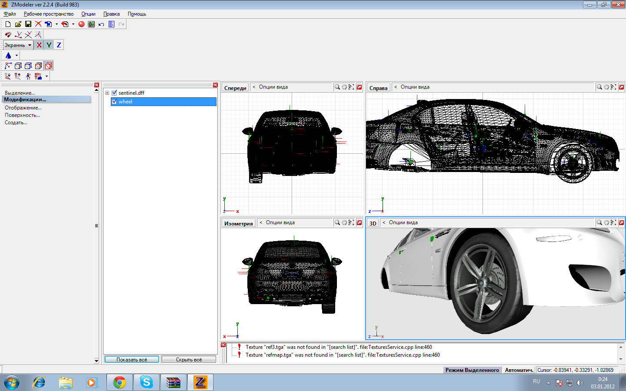The height and width of the screenshot is (391, 626).
Task: Open the Поверхность... command group
Action: (22, 115)
